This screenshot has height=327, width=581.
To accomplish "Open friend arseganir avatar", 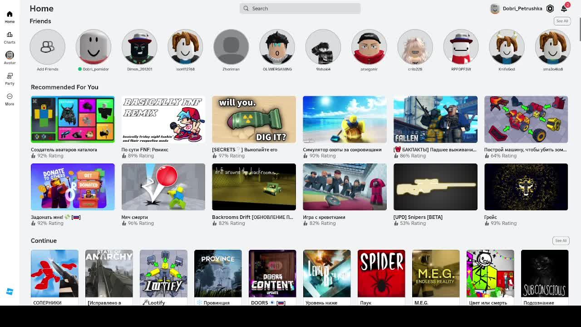I will coord(369,47).
